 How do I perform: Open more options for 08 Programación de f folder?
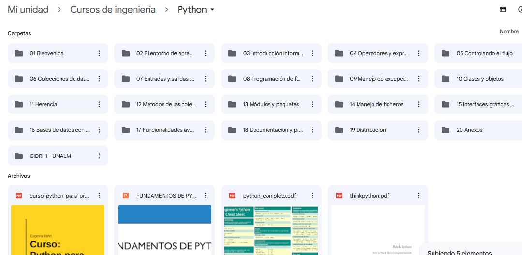[x=312, y=79]
